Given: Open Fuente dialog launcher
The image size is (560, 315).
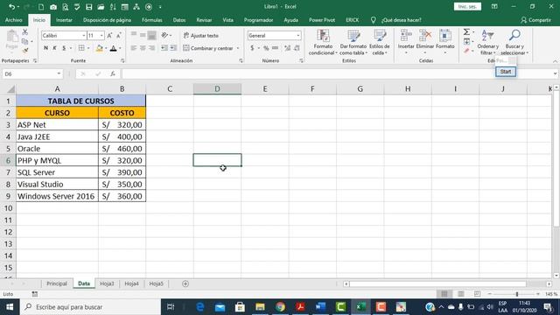Looking at the screenshot, I should coord(122,60).
